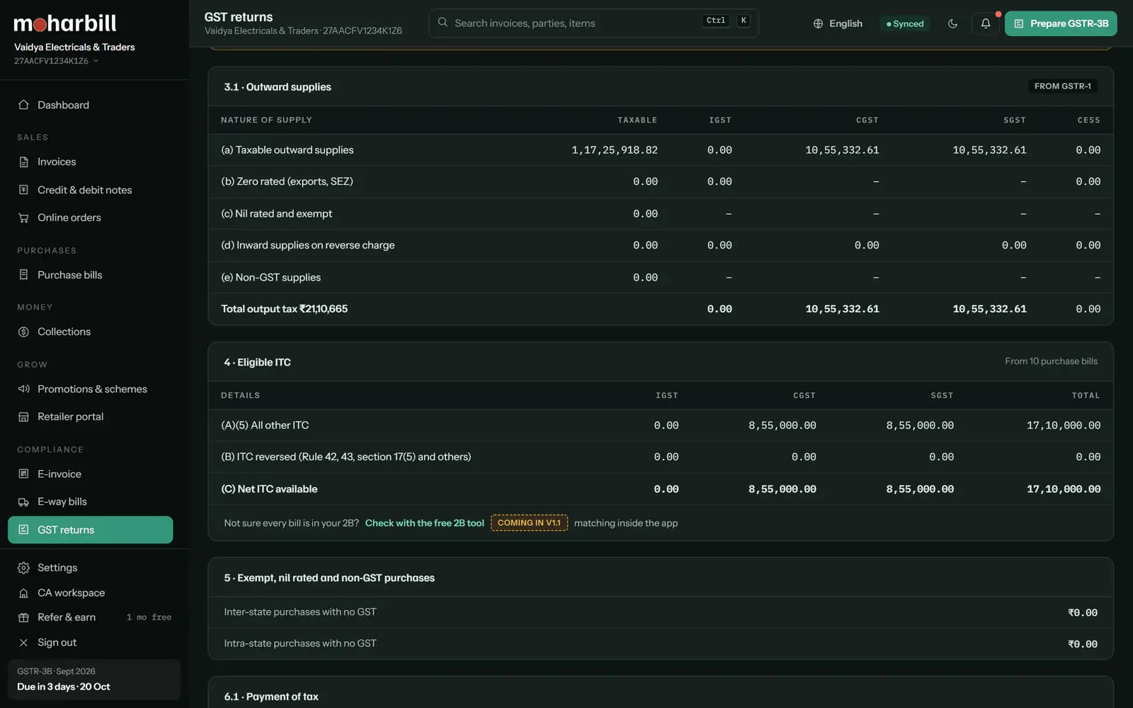
Task: Click Intra-state purchases with no GST row
Action: point(660,644)
